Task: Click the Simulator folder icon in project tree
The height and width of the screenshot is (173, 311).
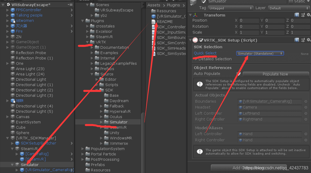Action: coord(106,122)
